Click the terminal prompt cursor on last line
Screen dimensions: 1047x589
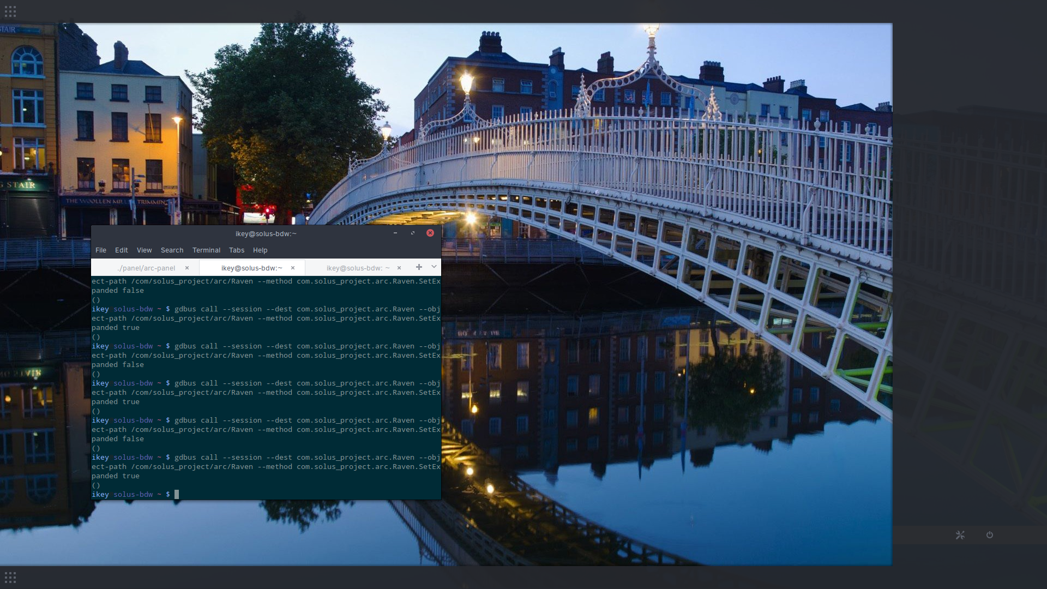pyautogui.click(x=177, y=495)
